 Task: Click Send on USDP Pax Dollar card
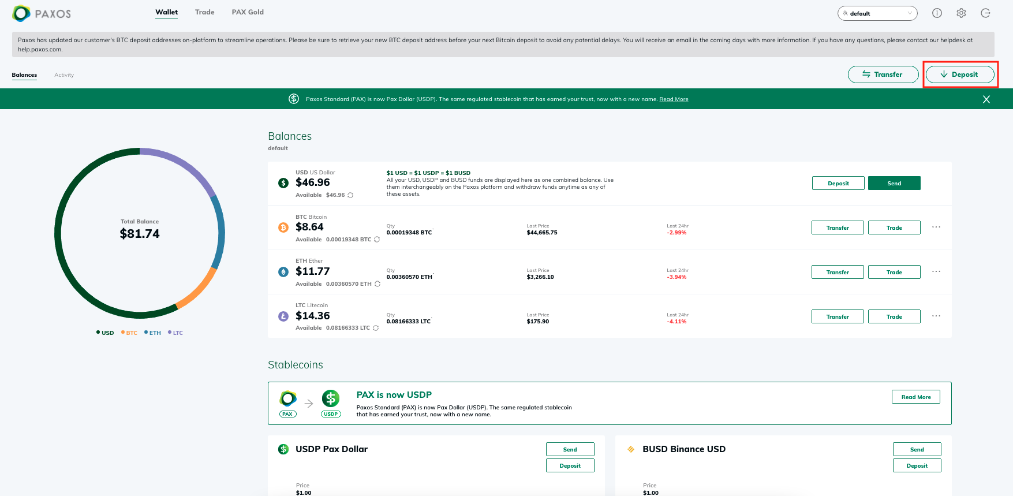point(570,449)
